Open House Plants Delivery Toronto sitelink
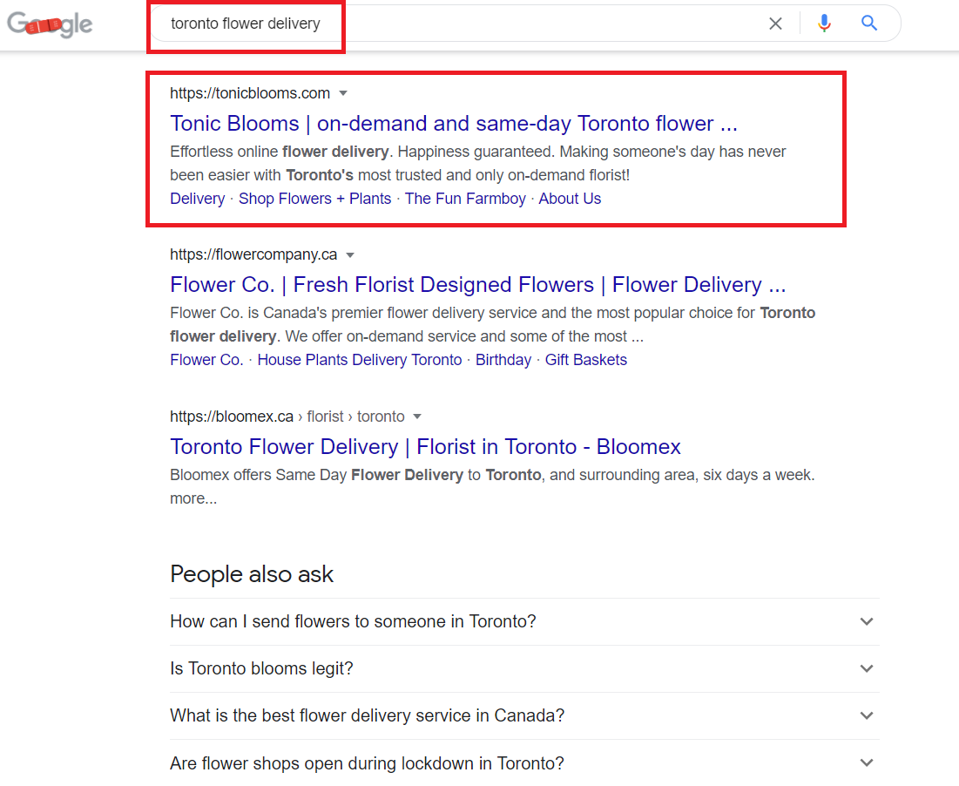 point(359,360)
